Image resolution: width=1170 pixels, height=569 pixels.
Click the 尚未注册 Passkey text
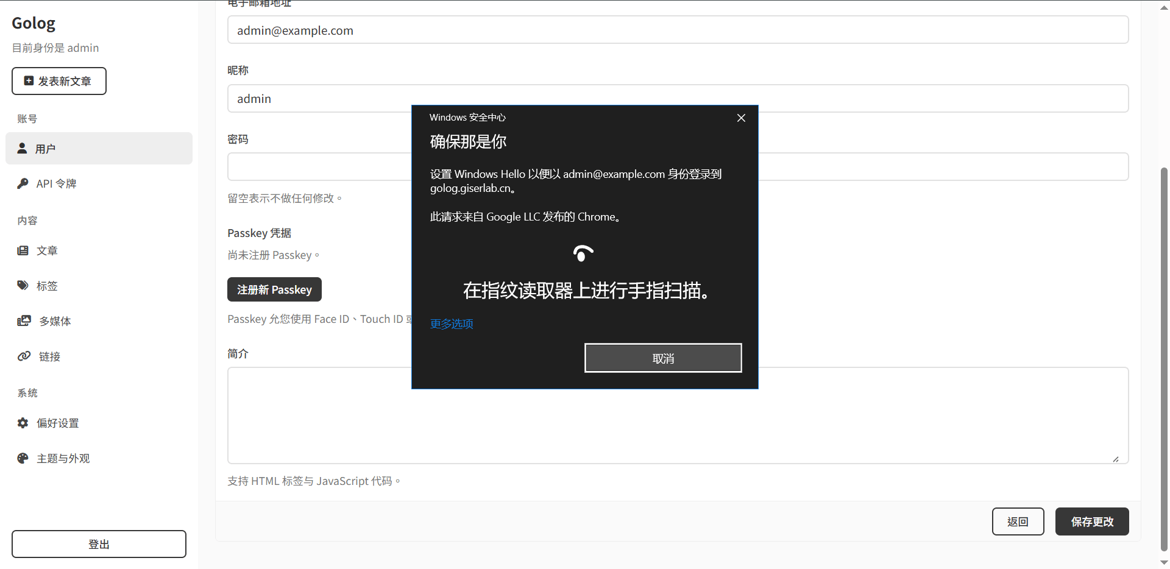click(x=273, y=255)
